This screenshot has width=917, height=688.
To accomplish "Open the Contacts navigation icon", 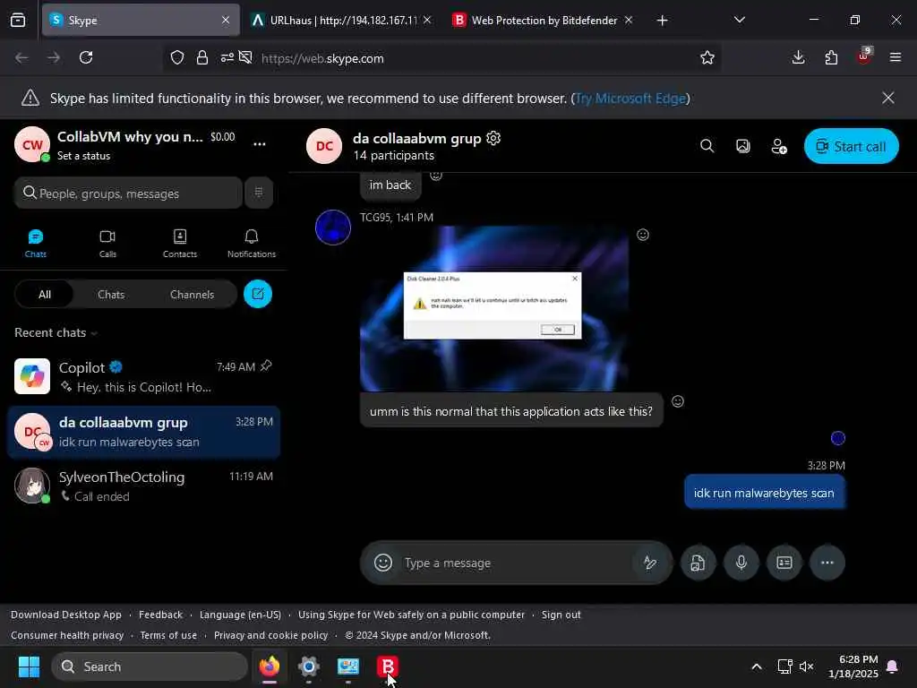I will (x=179, y=244).
